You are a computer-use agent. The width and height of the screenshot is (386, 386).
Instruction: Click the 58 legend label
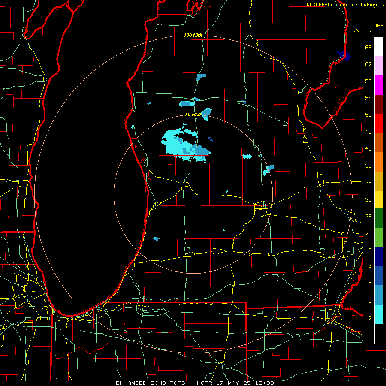tap(368, 81)
